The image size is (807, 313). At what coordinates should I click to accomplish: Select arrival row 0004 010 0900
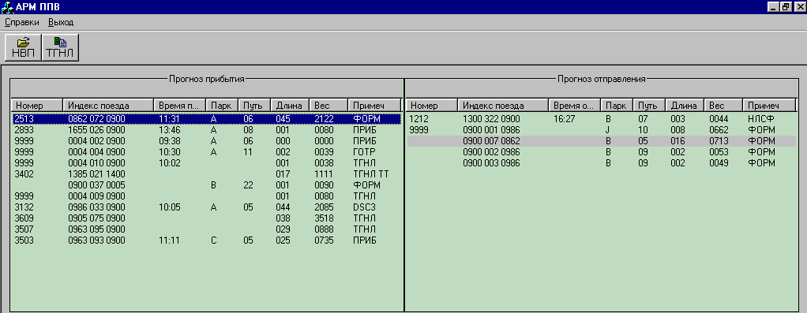tap(206, 163)
